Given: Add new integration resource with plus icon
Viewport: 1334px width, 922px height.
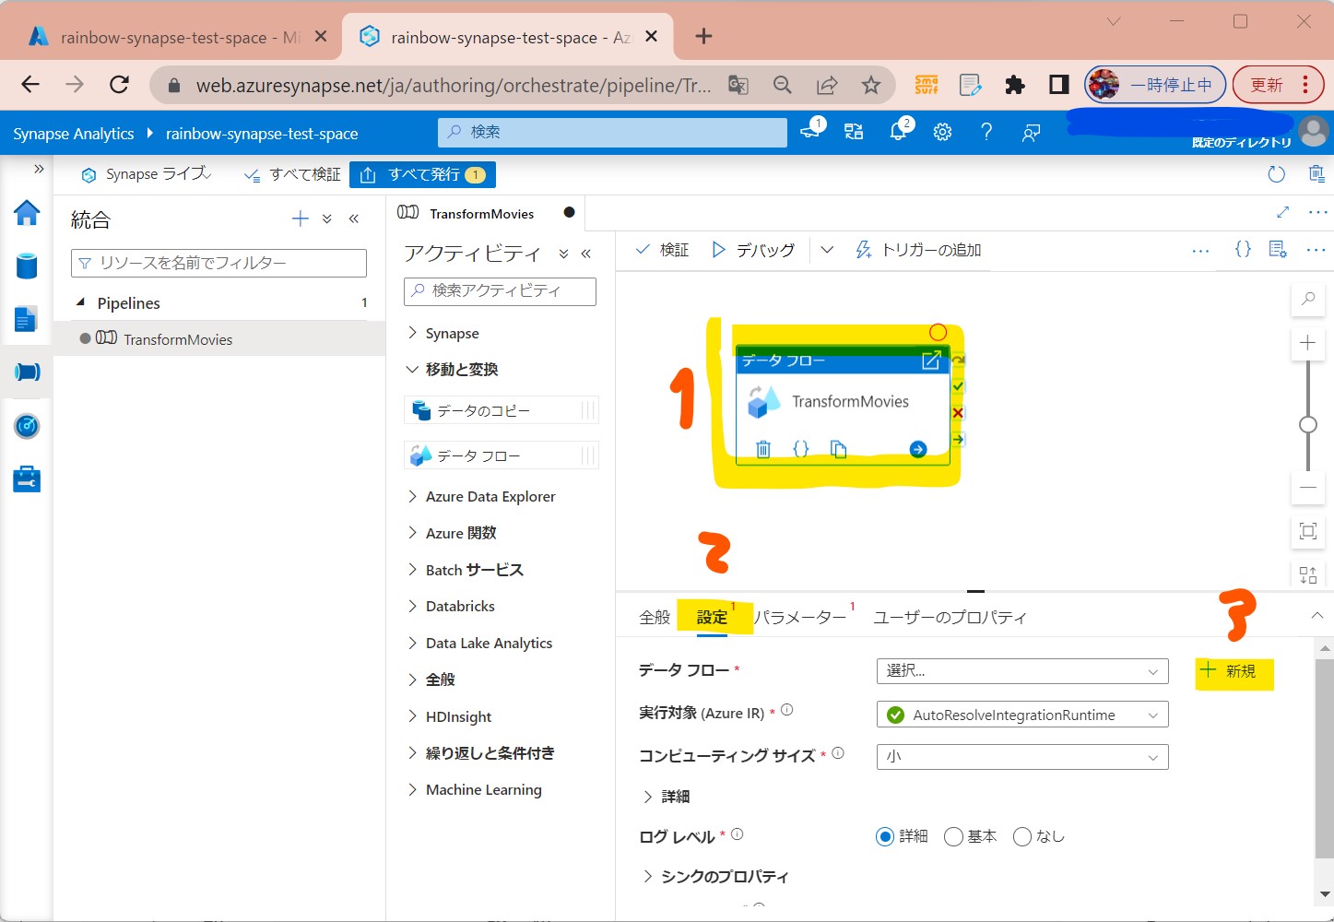Looking at the screenshot, I should pyautogui.click(x=300, y=219).
